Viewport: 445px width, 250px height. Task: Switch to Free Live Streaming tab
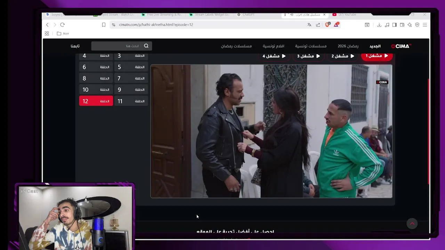(x=162, y=15)
